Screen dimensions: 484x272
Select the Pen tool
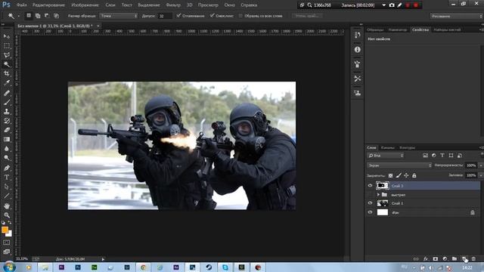[7, 168]
